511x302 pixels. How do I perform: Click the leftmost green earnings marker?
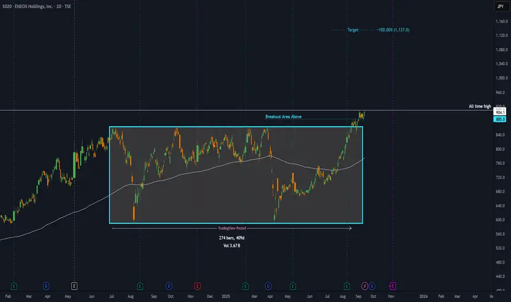14,286
